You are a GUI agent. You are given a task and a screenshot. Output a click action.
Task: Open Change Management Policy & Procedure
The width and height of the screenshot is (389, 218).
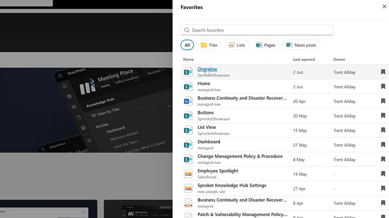pyautogui.click(x=240, y=156)
